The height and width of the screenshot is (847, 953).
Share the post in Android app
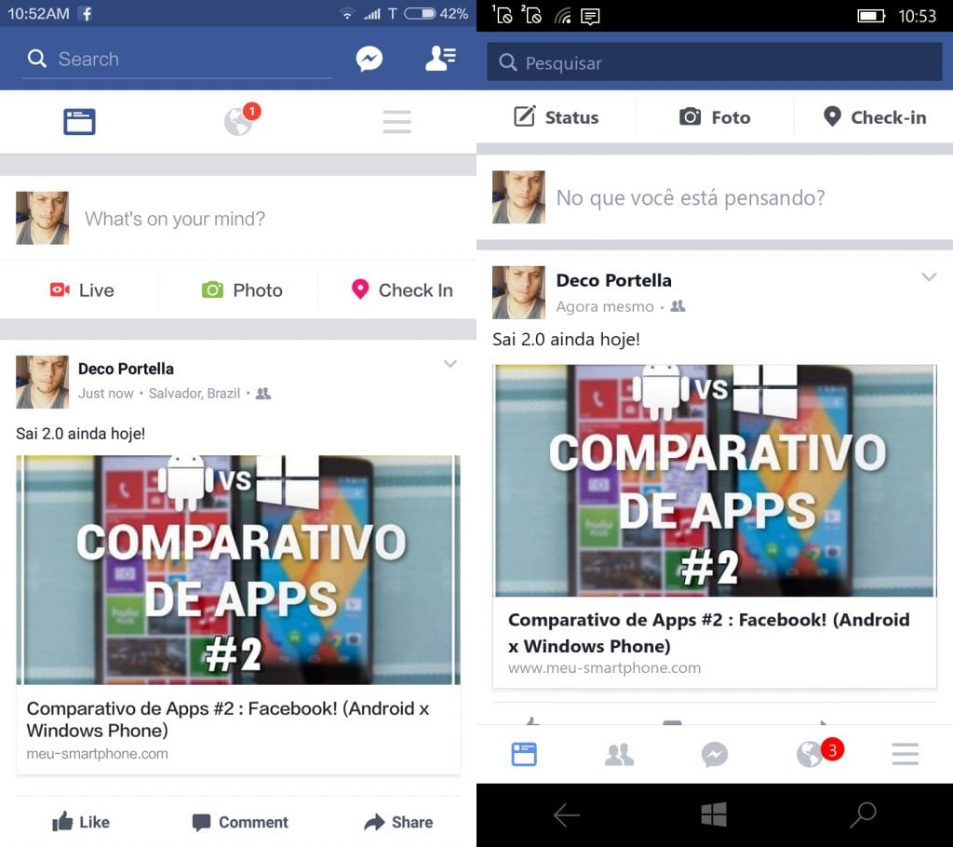[398, 822]
